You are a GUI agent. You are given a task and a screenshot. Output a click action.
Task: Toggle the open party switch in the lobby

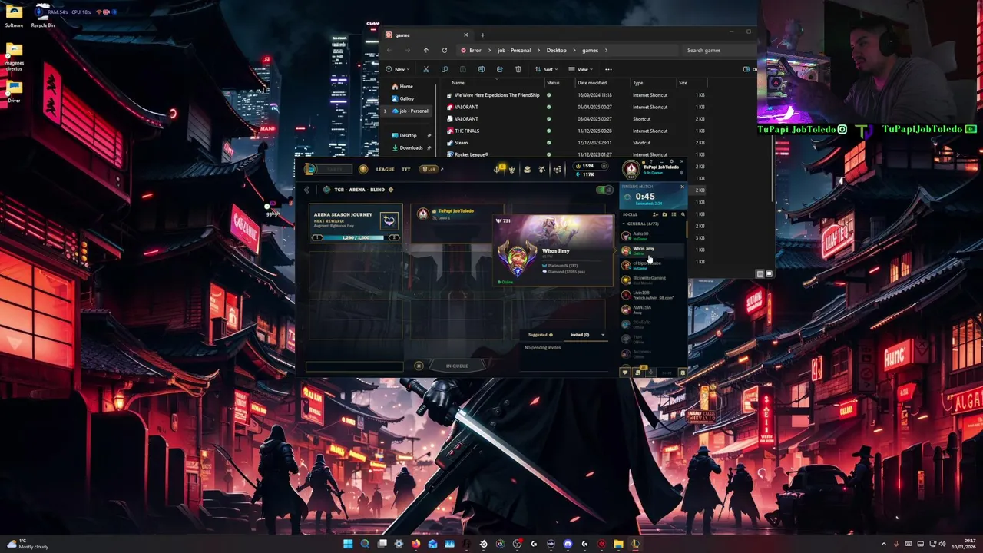604,190
